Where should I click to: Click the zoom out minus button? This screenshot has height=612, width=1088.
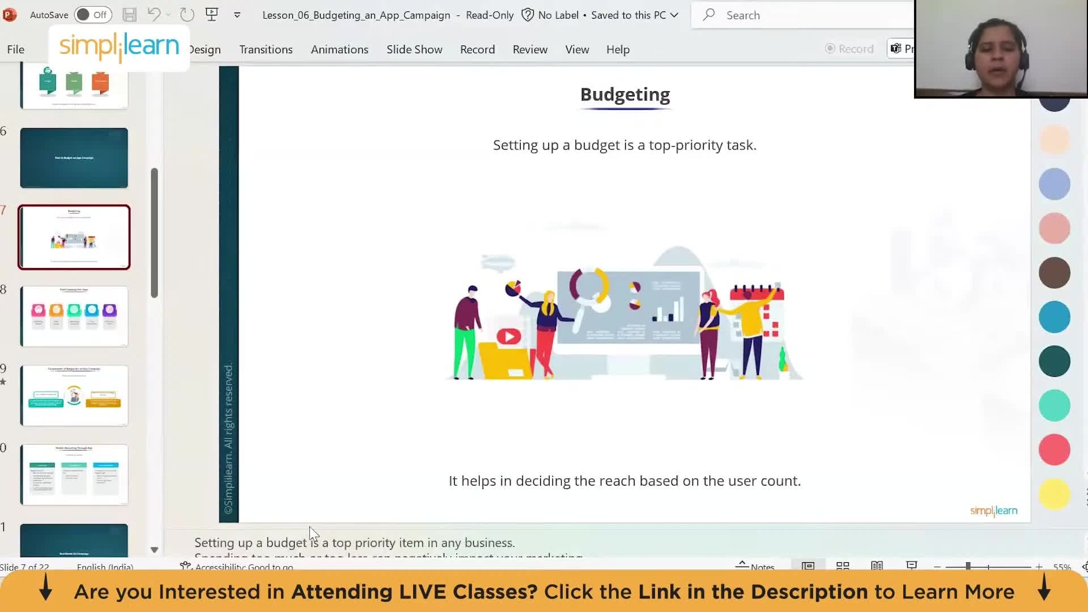coord(937,566)
